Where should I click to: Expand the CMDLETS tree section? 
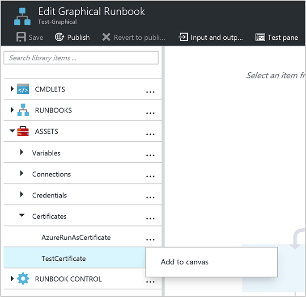(12, 89)
